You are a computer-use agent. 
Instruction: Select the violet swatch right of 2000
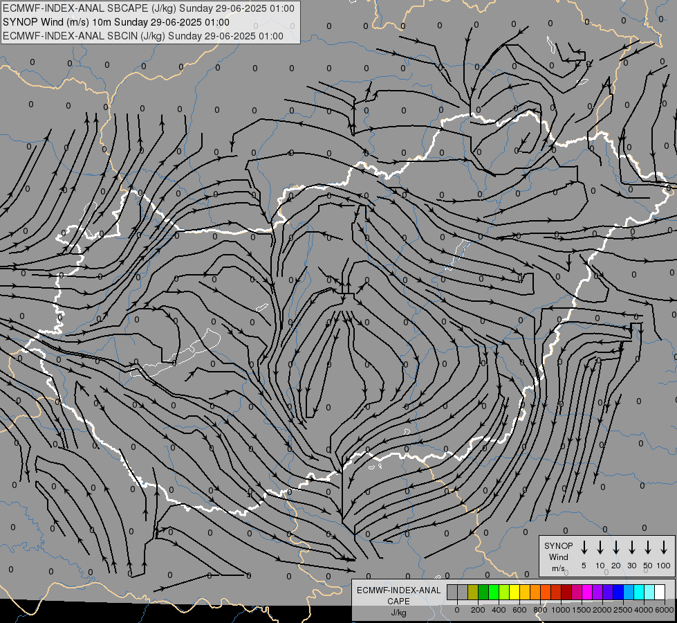pos(608,592)
